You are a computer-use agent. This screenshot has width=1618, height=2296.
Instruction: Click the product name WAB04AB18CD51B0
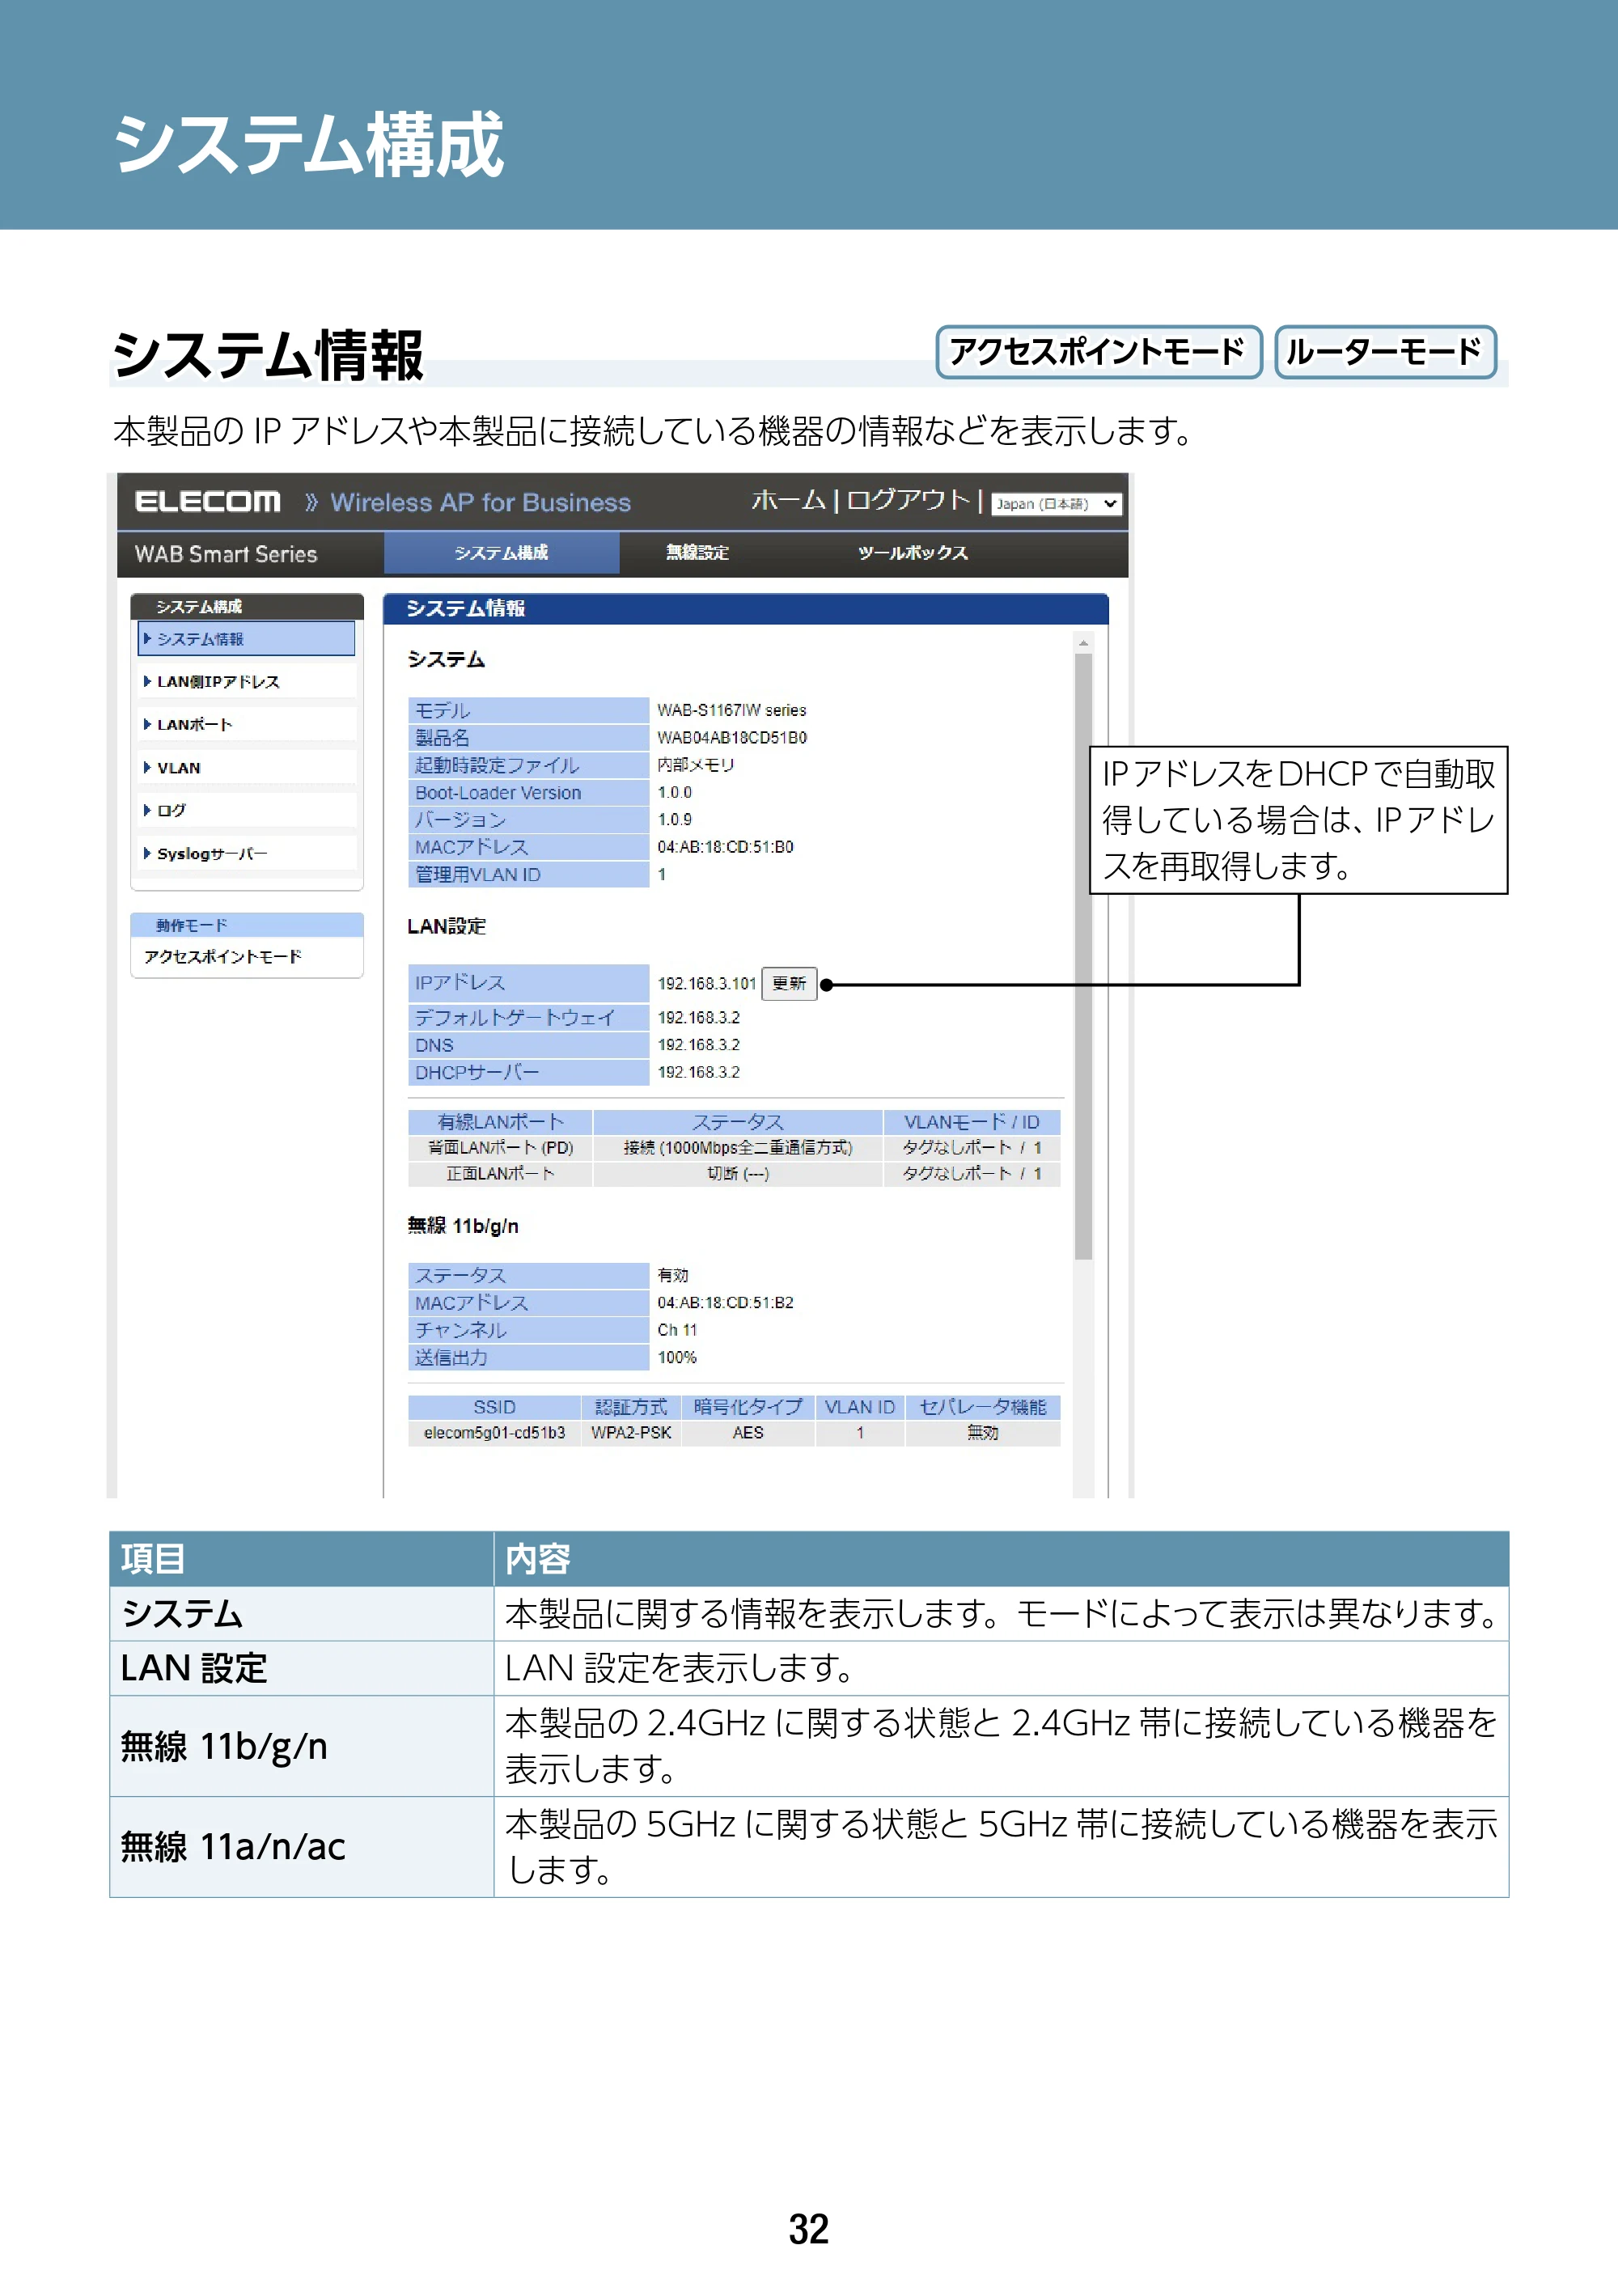[x=732, y=738]
